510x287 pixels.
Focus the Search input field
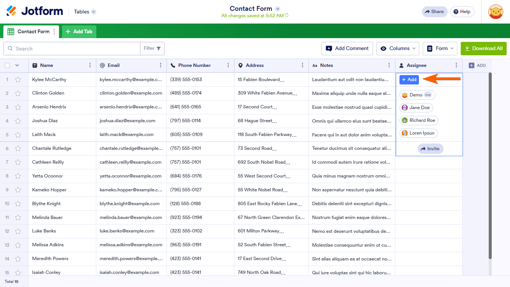coord(72,49)
